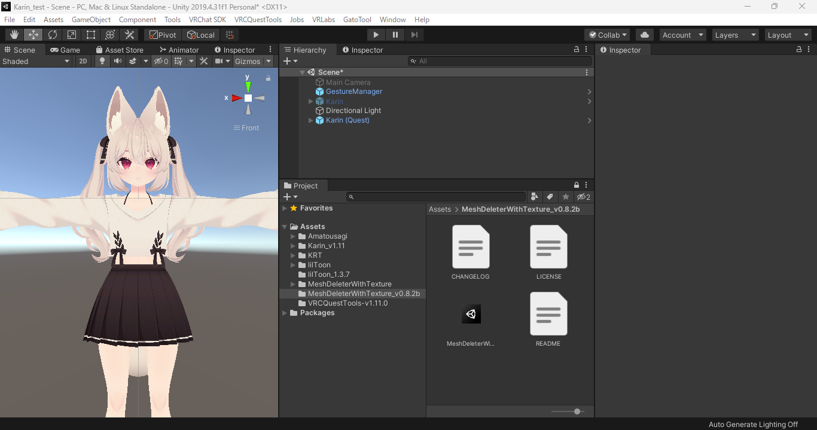Screen dimensions: 817x430
Task: Toggle scene audio speaker
Action: tap(118, 61)
